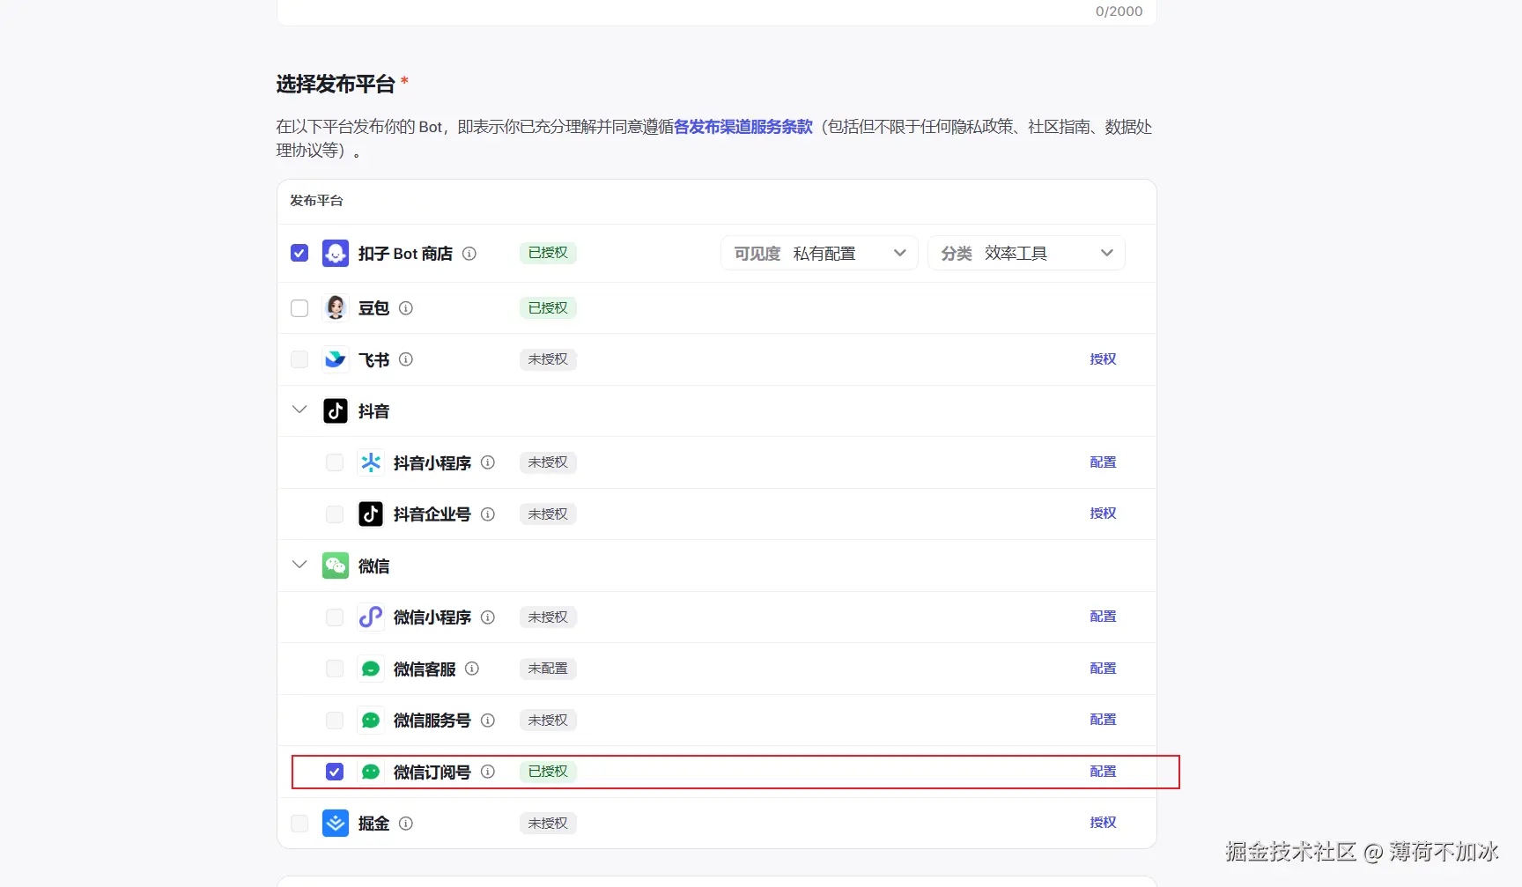Click the 0/2000 character counter
Viewport: 1522px width, 887px height.
click(x=1119, y=11)
